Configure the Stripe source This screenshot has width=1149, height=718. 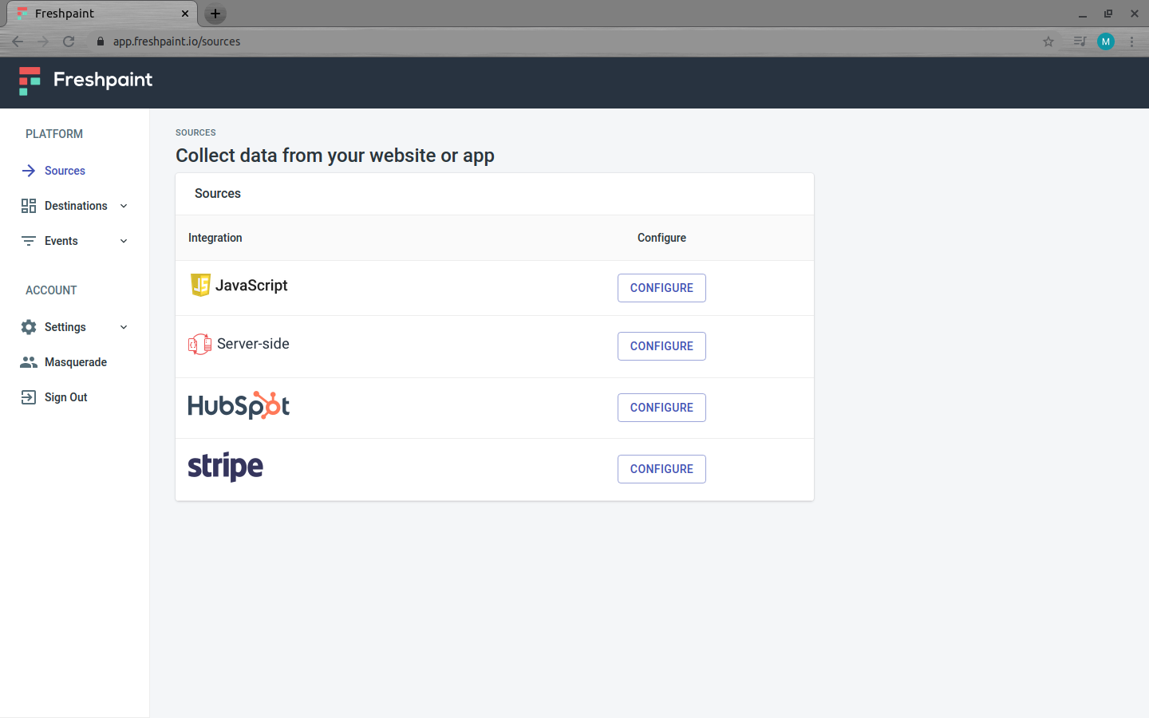(661, 469)
